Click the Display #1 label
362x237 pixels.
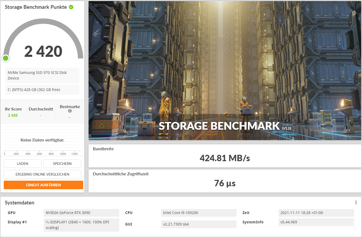point(17,222)
